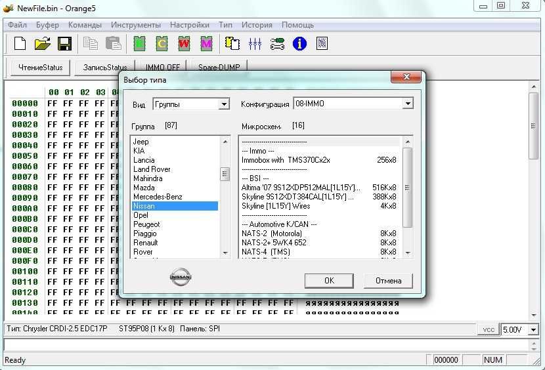Click the Copy toolbar icon
Viewport: 545px width, 370px height.
click(91, 44)
